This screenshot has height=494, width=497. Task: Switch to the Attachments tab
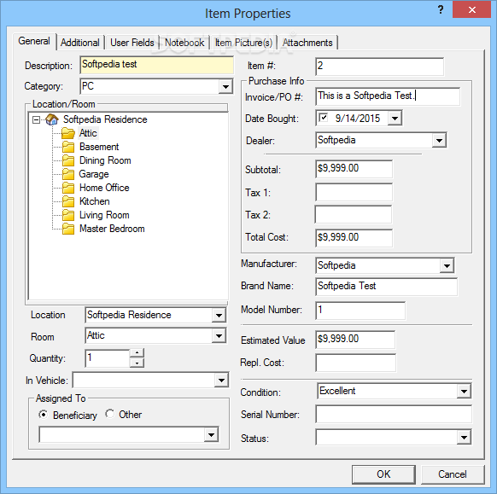[307, 43]
